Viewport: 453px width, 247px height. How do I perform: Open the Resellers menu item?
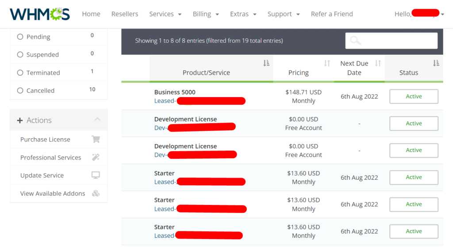[125, 14]
